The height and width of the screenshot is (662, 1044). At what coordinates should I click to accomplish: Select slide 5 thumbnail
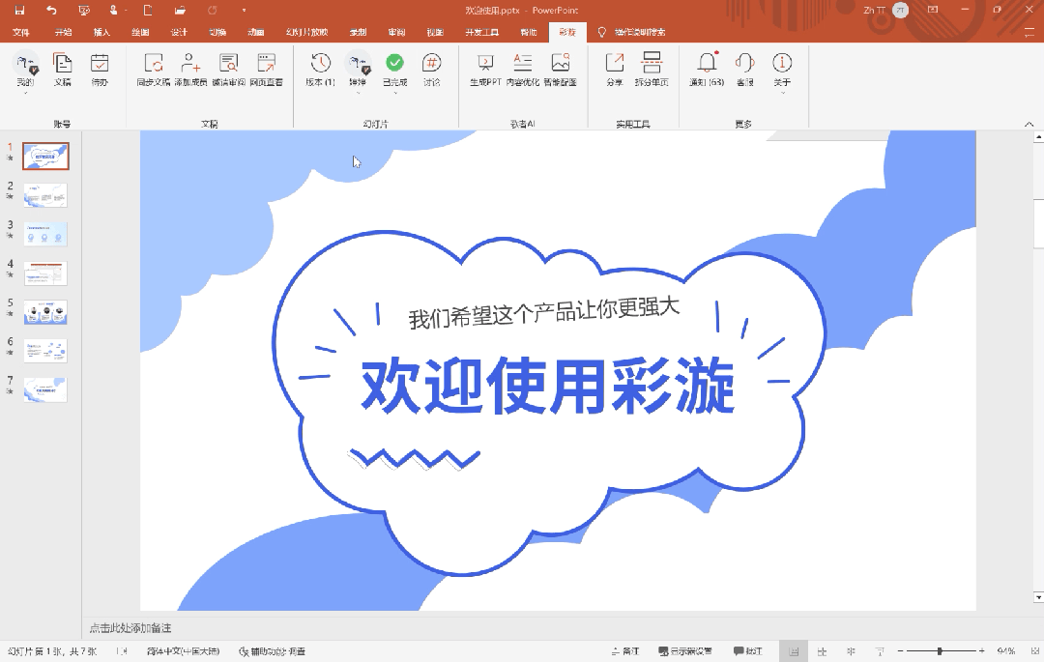coord(45,312)
